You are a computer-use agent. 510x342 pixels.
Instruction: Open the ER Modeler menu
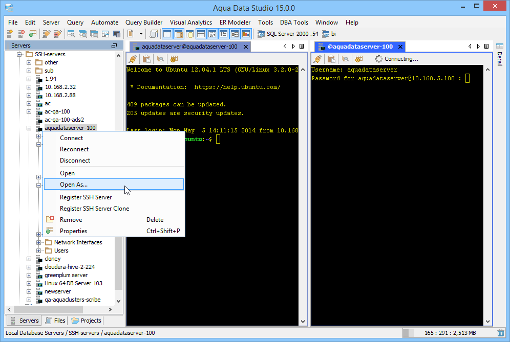pos(235,22)
